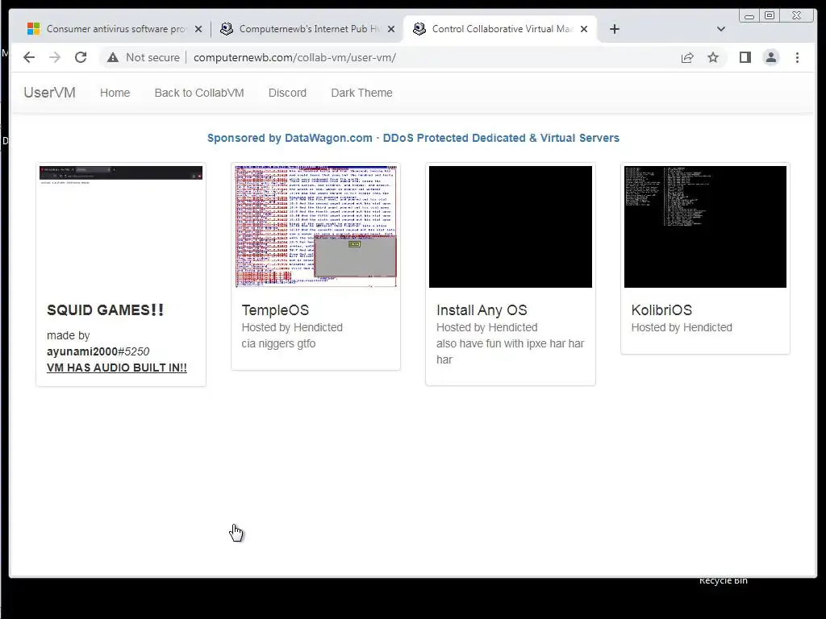
Task: Share this page icon in address bar
Action: (x=687, y=57)
